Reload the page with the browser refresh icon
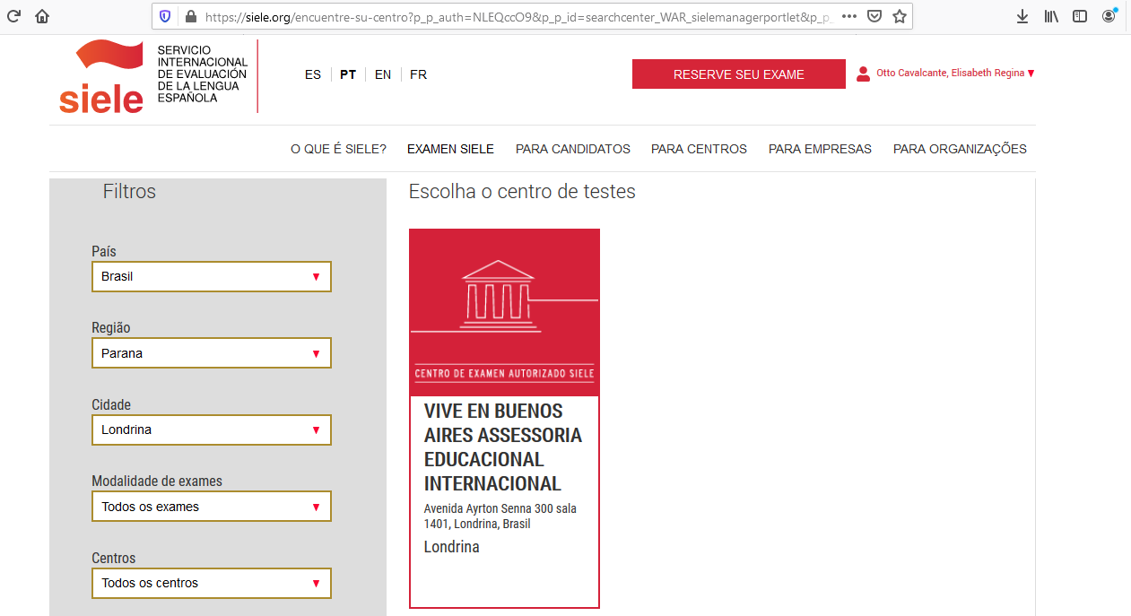1131x616 pixels. tap(13, 16)
